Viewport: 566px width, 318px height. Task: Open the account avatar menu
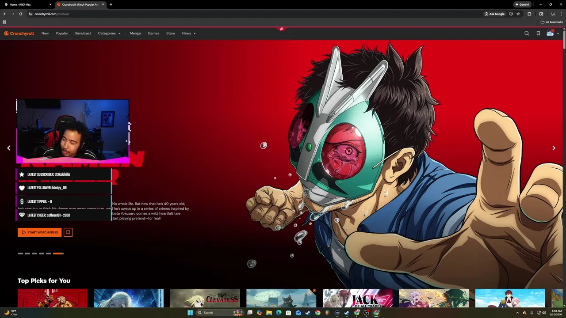(552, 33)
